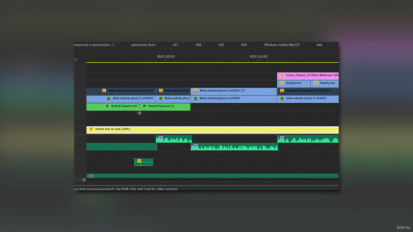The width and height of the screenshot is (413, 232).
Task: Select the yellow mkbhd dots 4k.mp4 clip
Action: (x=212, y=130)
